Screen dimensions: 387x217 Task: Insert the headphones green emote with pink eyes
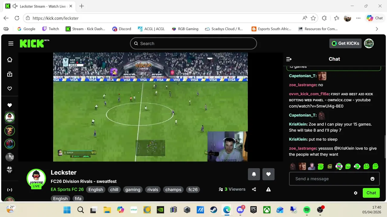339,166
